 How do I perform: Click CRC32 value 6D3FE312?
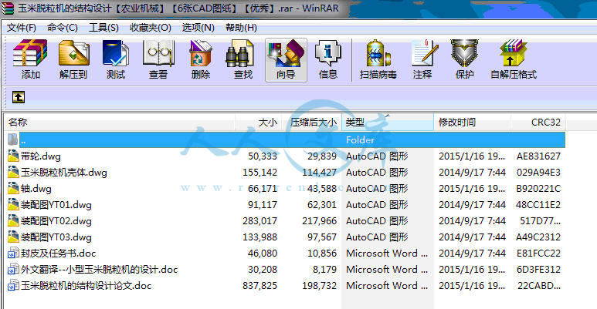(538, 270)
